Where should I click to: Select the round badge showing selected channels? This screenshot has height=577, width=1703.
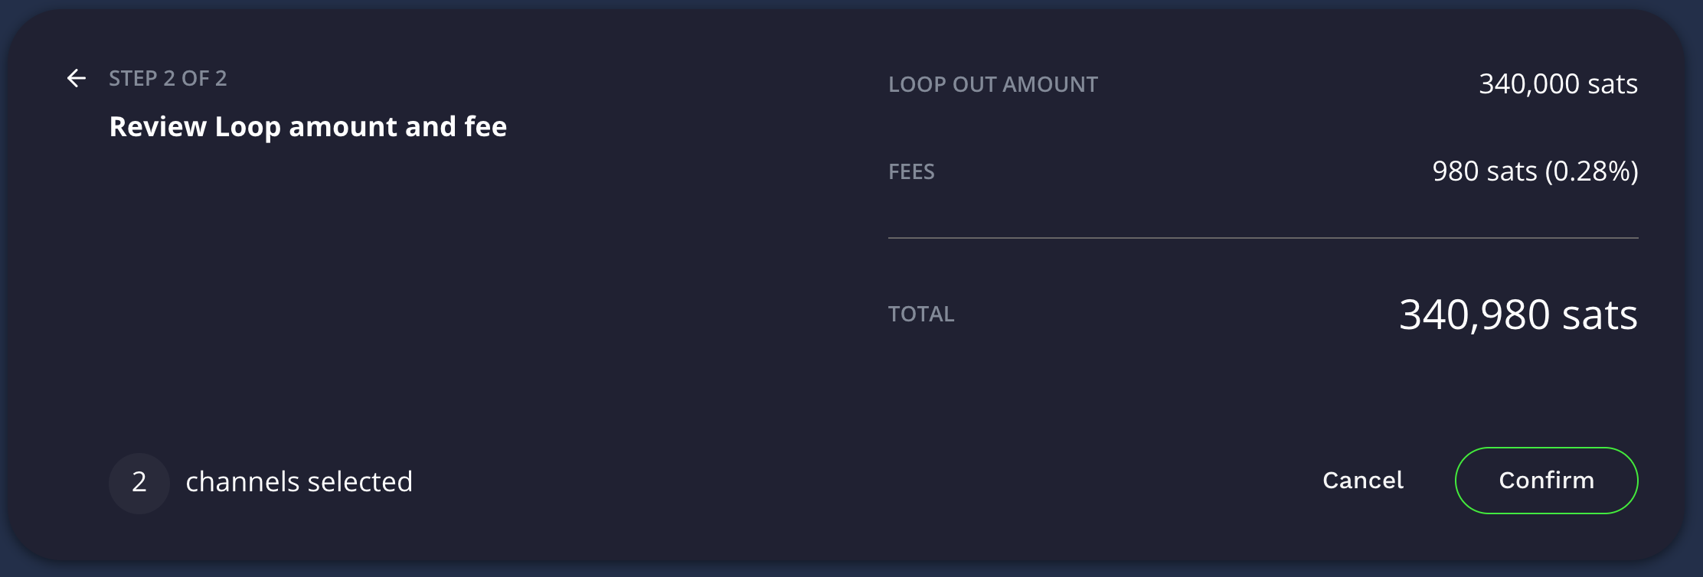click(140, 482)
